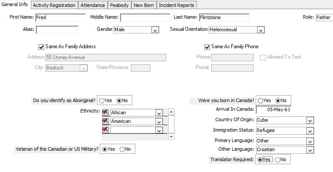This screenshot has width=333, height=172.
Task: Delete the African ethnicity row
Action: coord(105,112)
